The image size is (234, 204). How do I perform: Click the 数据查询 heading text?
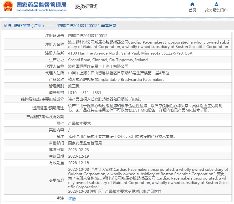[89, 6]
